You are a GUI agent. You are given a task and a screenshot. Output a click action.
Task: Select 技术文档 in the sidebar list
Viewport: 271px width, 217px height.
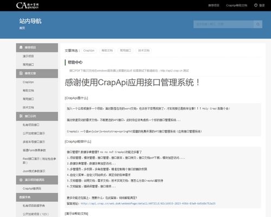pyautogui.click(x=28, y=107)
